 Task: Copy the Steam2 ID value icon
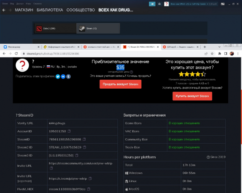[x=84, y=147]
